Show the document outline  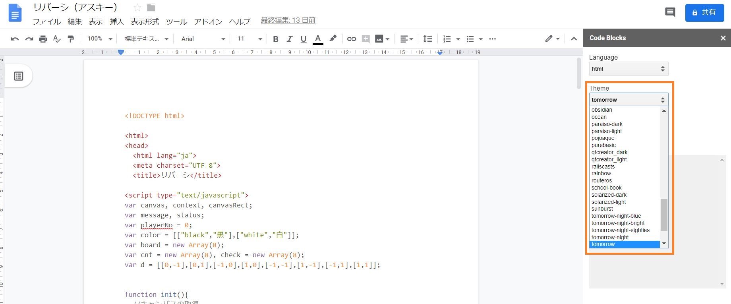(19, 76)
